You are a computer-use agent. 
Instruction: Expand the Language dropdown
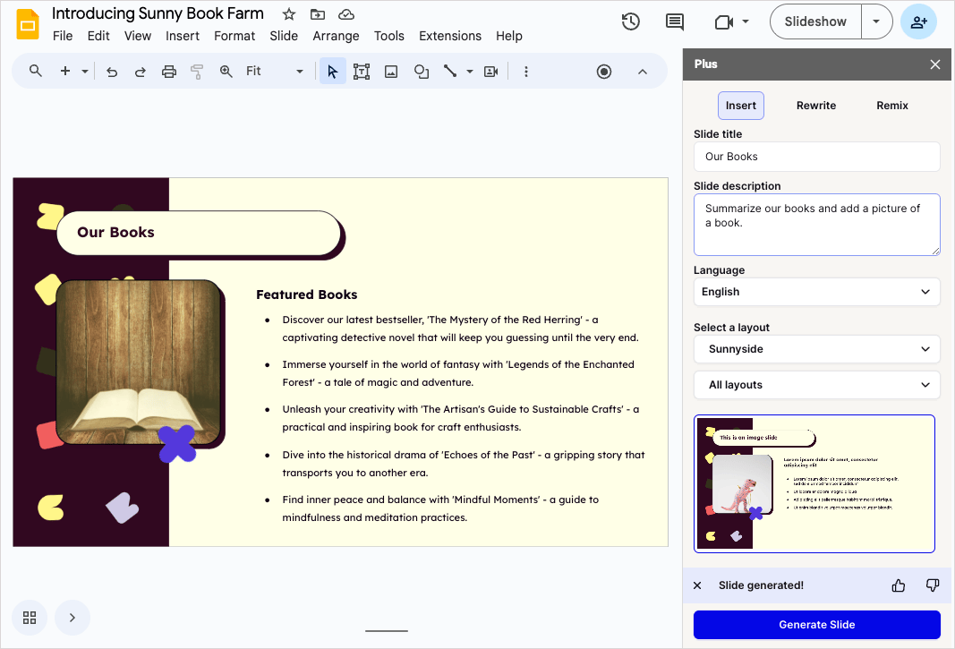pos(816,292)
